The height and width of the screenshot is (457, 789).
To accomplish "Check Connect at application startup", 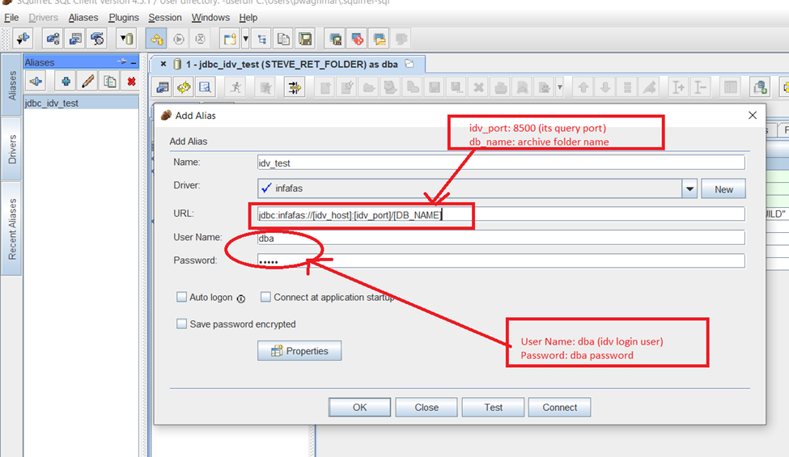I will 265,297.
